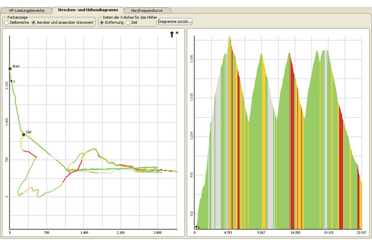Select the Strecken- und Höhendiagramm tab
The image size is (372, 248).
pos(88,11)
